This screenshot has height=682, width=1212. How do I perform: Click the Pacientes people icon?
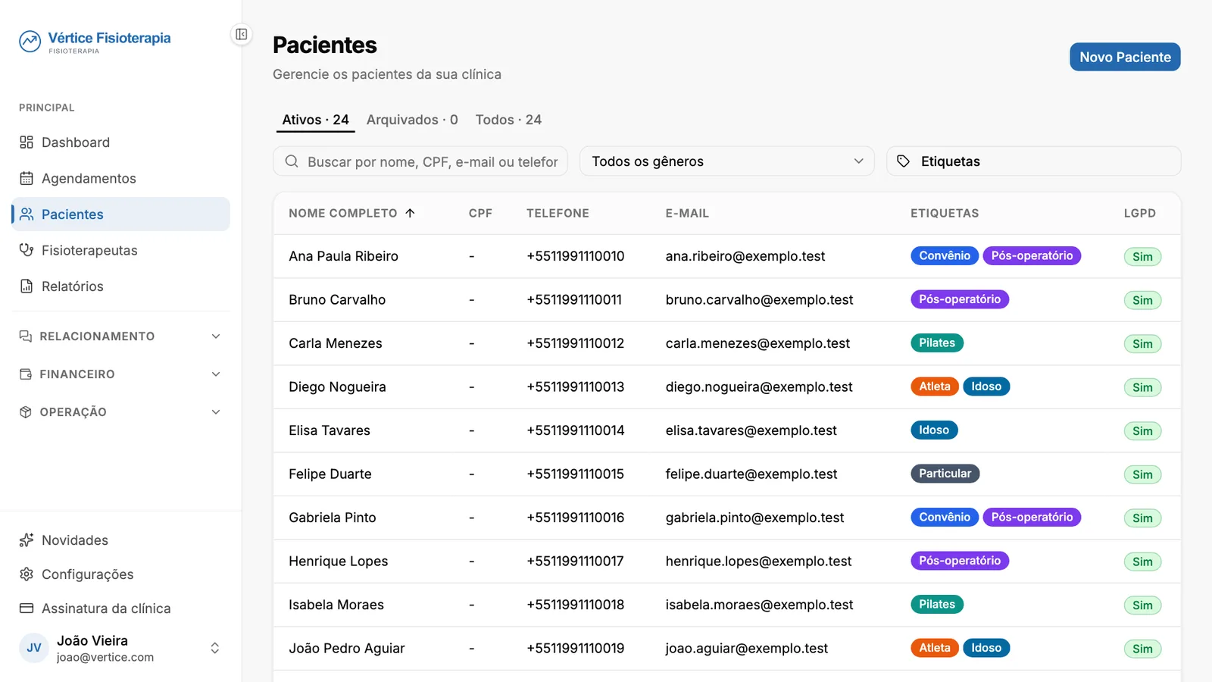click(x=27, y=214)
